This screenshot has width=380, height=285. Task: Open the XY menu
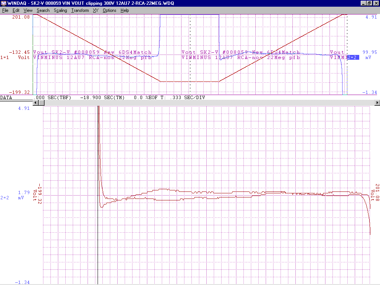[95, 10]
